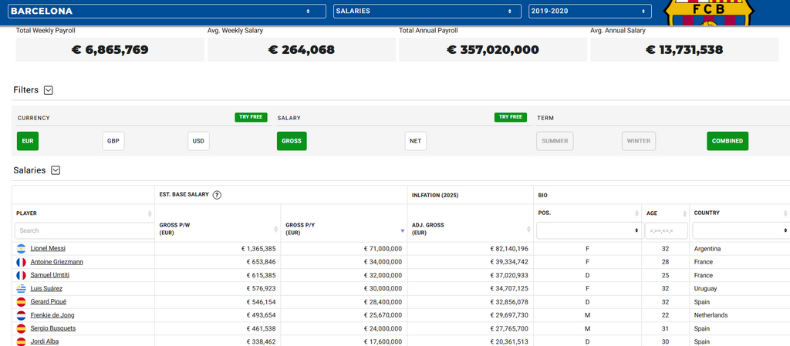This screenshot has height=346, width=790.
Task: Select Gross salary option
Action: point(292,141)
